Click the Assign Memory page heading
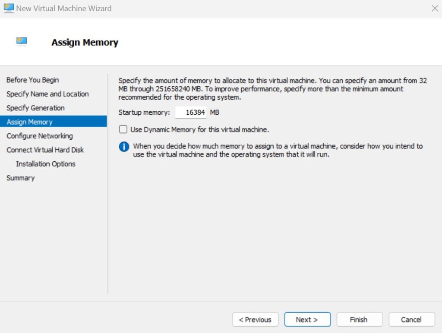442x333 pixels. pyautogui.click(x=85, y=42)
